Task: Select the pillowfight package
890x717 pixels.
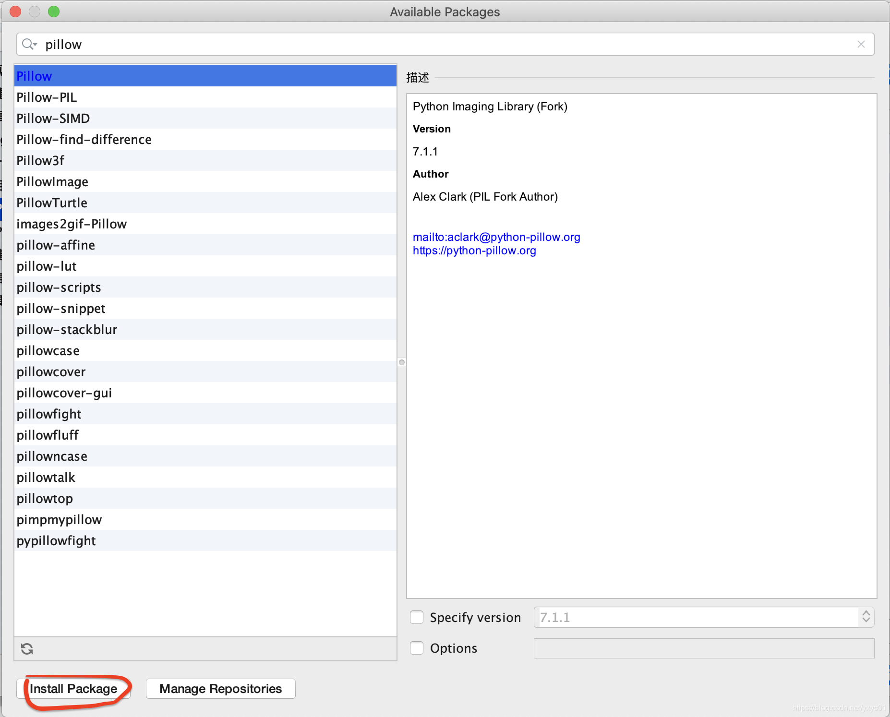Action: click(205, 414)
